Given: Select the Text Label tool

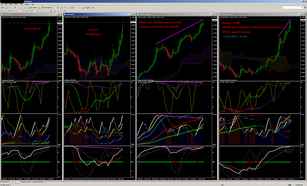Looking at the screenshot, I should pos(61,11).
